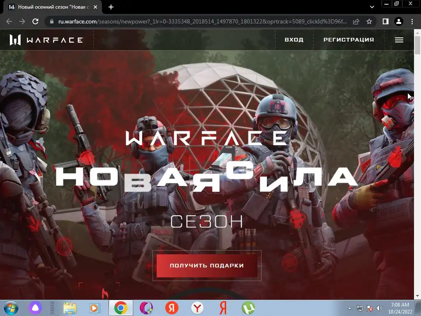Click the padlock site security icon
This screenshot has width=421, height=316.
52,21
